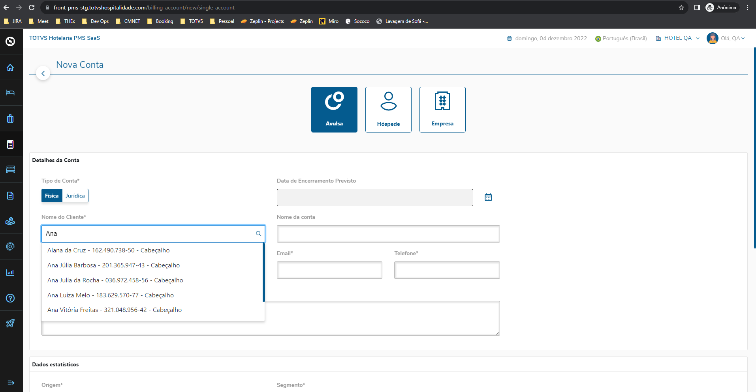This screenshot has height=392, width=756.
Task: Open the JIRA bookmark folder
Action: [x=13, y=21]
